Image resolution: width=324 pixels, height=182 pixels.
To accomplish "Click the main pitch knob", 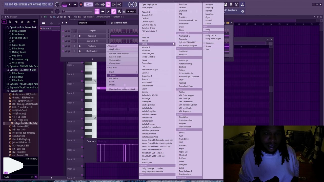I will pos(57,11).
